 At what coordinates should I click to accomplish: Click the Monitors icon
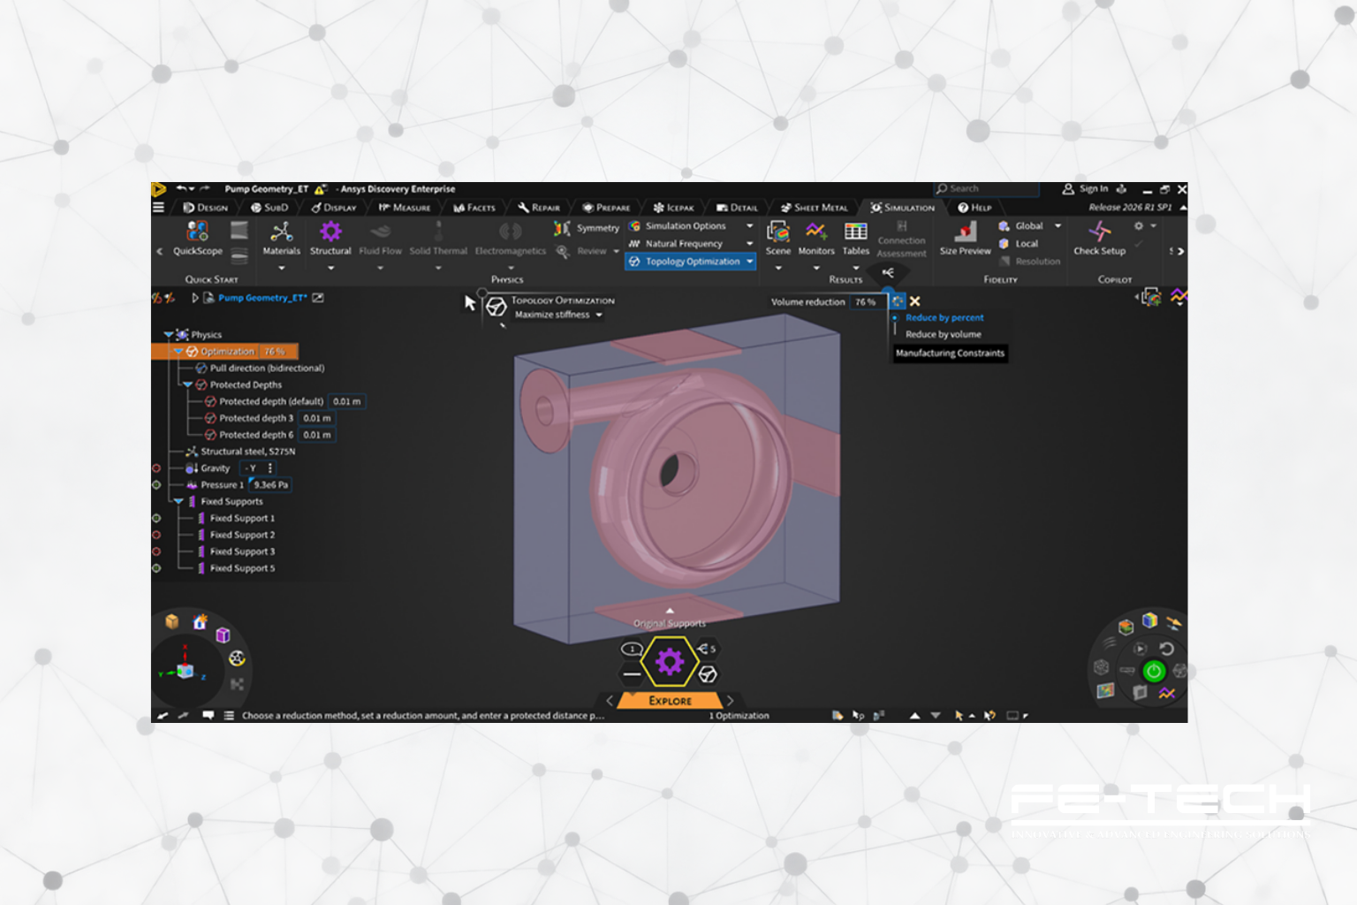pyautogui.click(x=816, y=232)
